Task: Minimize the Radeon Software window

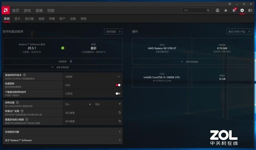Action: click(237, 4)
